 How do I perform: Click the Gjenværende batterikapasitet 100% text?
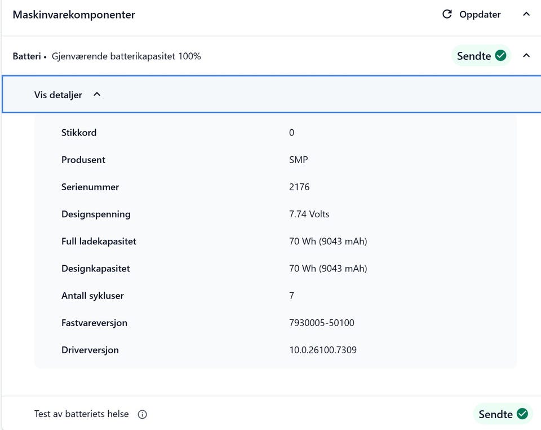point(126,56)
